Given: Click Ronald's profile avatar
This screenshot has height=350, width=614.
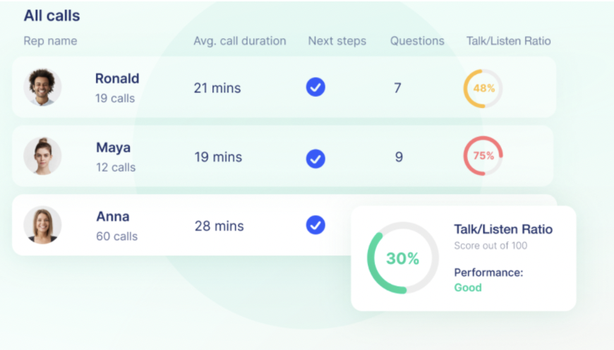Looking at the screenshot, I should (x=42, y=87).
